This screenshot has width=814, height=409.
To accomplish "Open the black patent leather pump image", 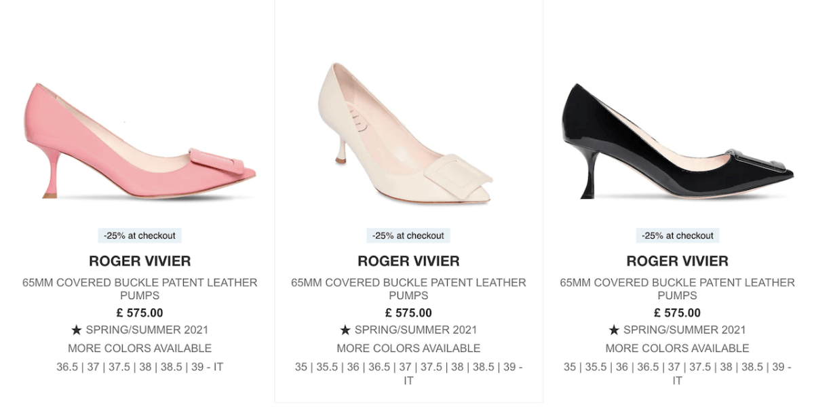I will point(678,141).
